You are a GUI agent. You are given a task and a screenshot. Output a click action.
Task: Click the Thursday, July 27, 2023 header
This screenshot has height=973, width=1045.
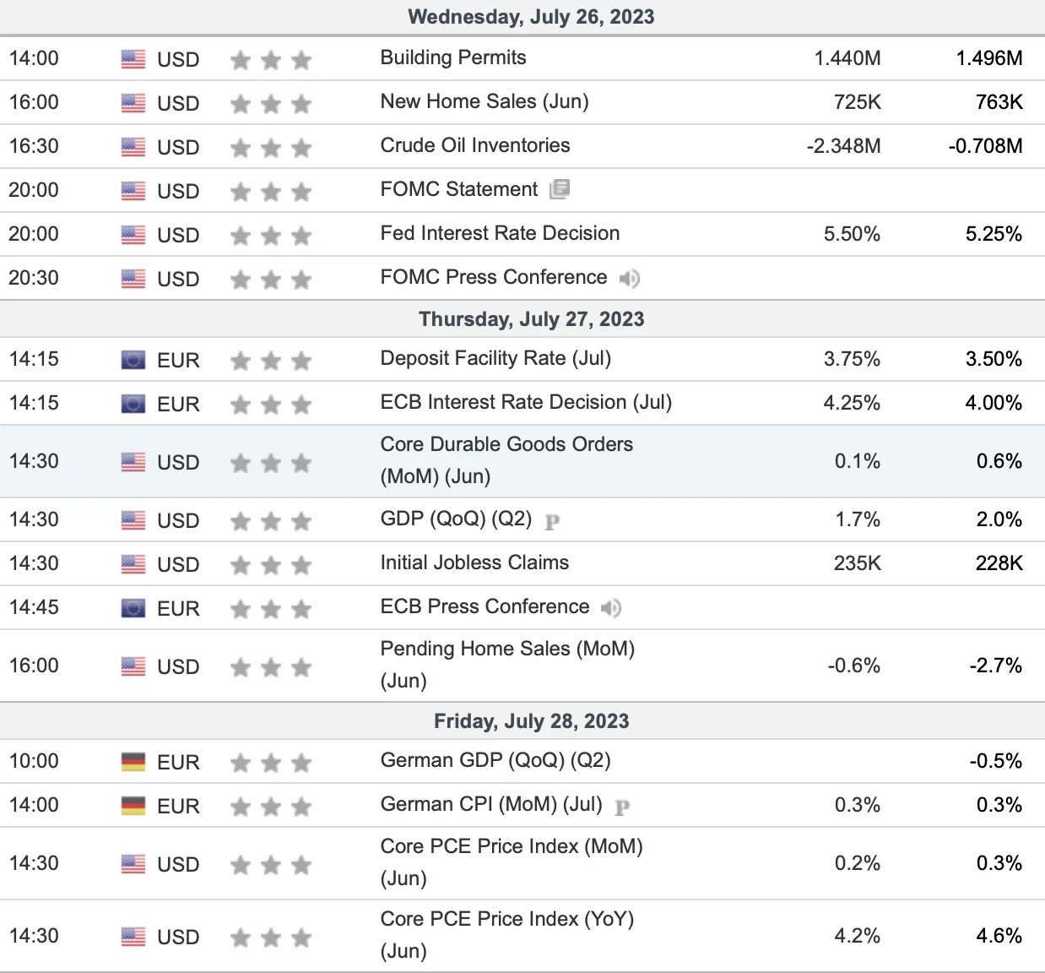point(532,319)
